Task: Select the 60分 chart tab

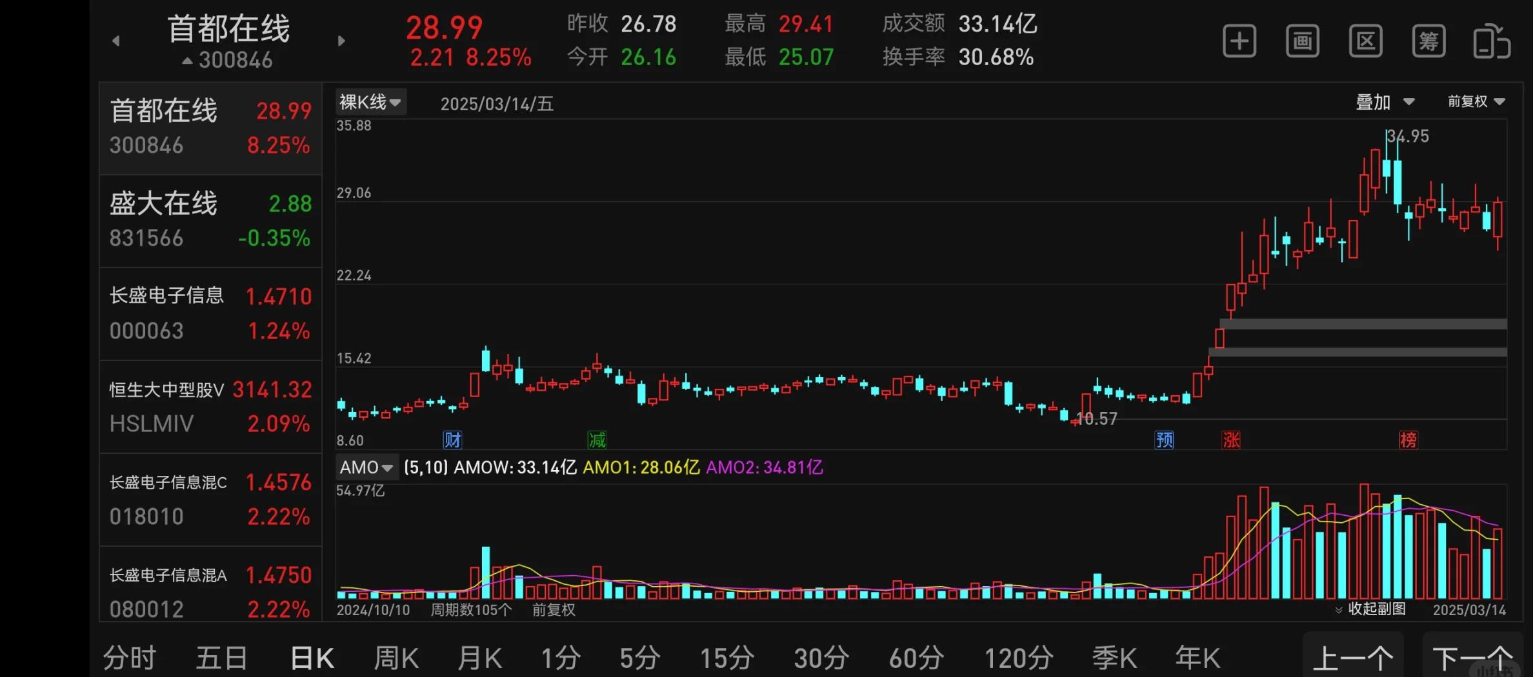Action: pyautogui.click(x=916, y=658)
